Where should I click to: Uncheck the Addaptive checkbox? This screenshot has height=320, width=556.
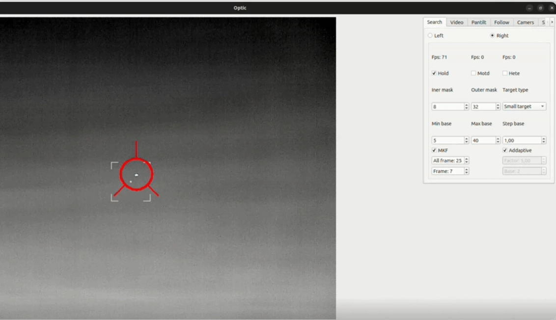[x=505, y=150]
